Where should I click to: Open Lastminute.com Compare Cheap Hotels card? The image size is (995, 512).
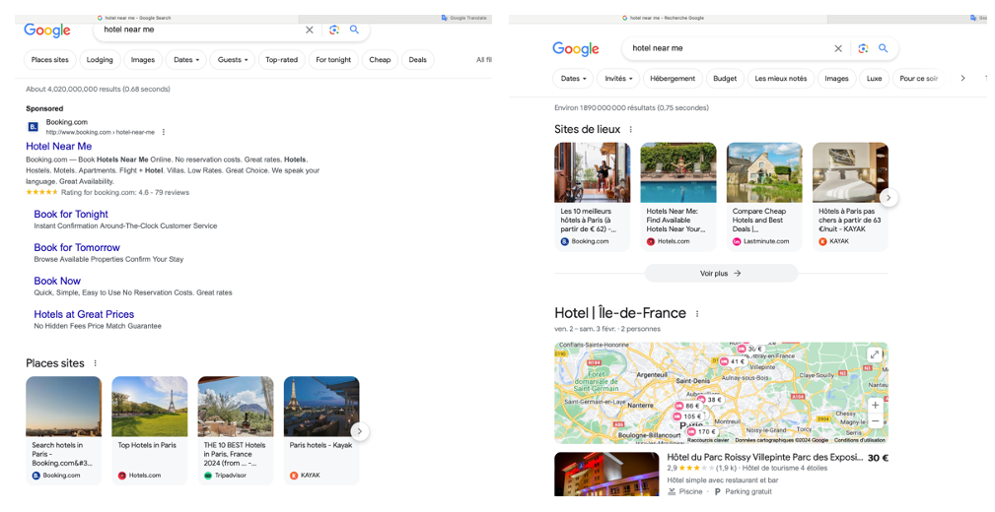pyautogui.click(x=764, y=197)
